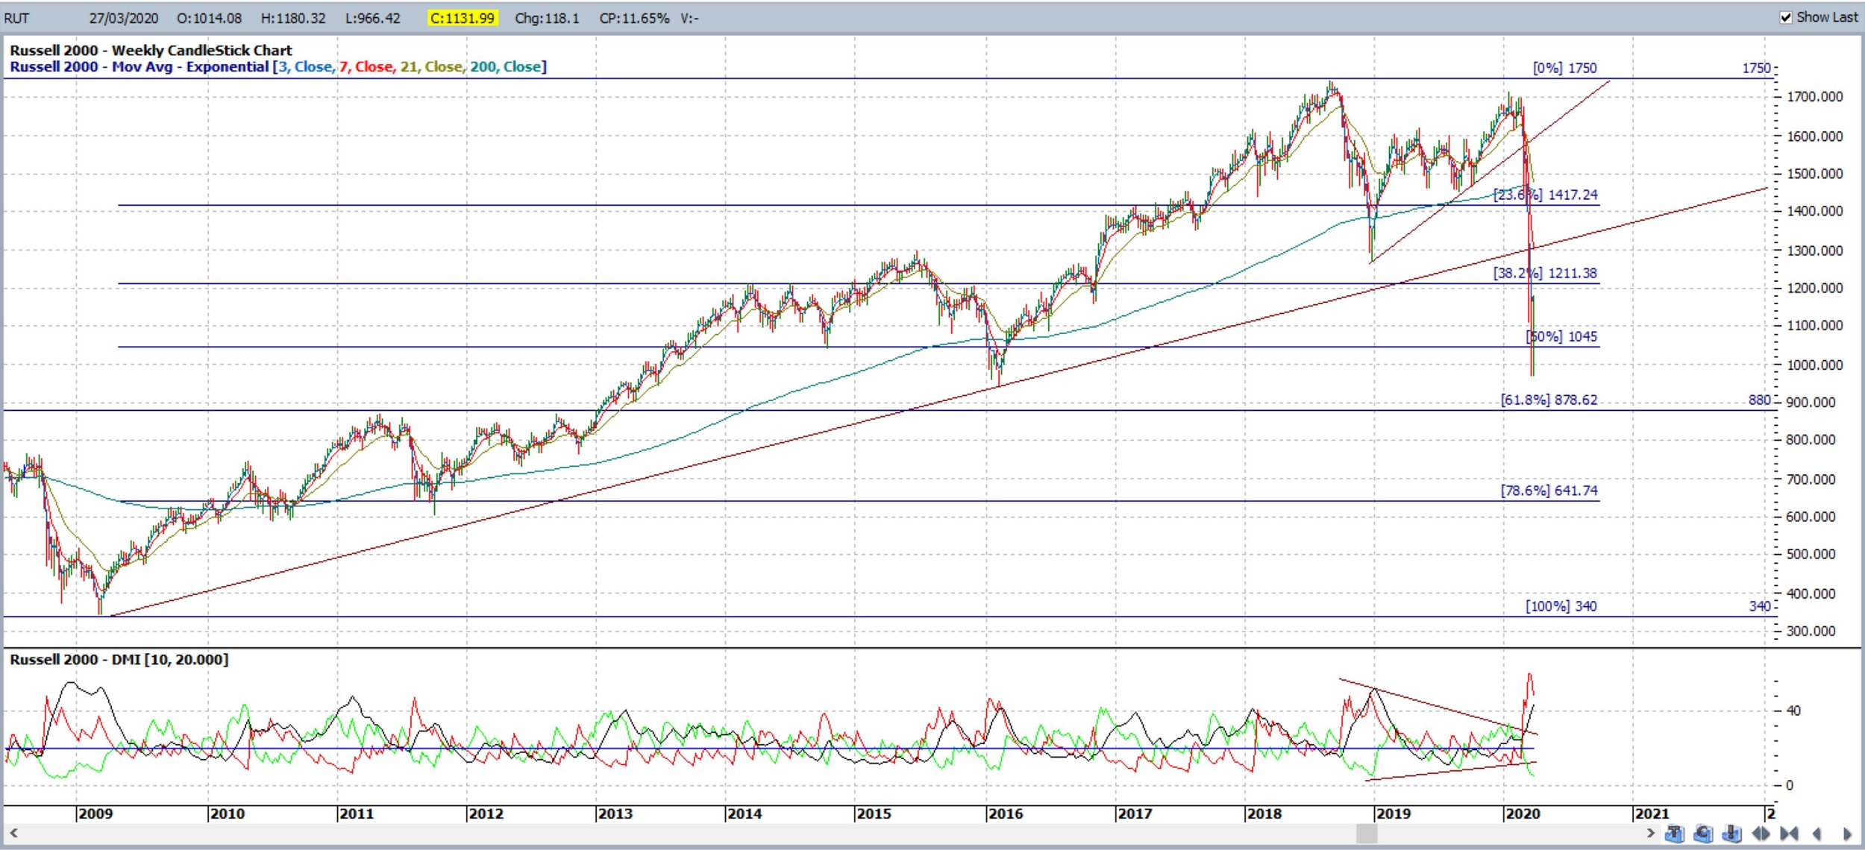The width and height of the screenshot is (1865, 850).
Task: Click the 2016 year label on time axis
Action: [x=1006, y=813]
